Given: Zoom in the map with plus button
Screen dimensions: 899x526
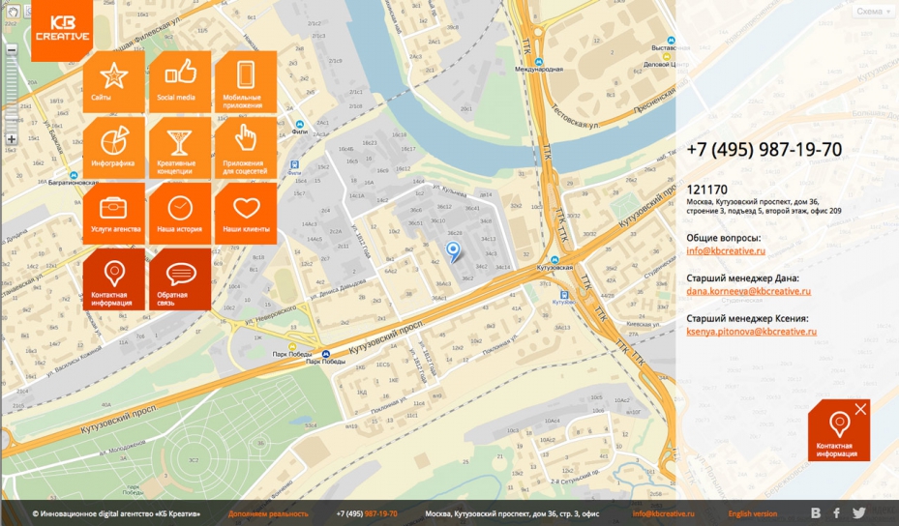Looking at the screenshot, I should 12,139.
